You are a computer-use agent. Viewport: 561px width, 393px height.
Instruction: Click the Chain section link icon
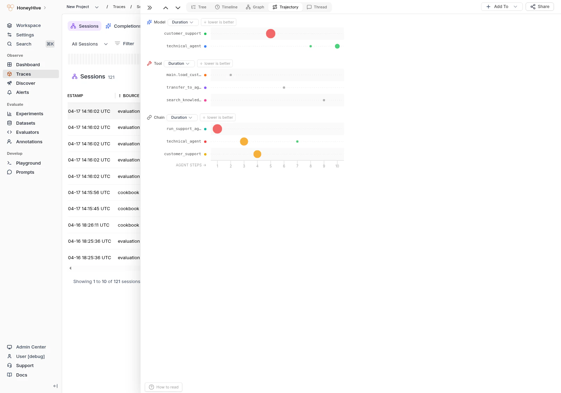point(149,117)
